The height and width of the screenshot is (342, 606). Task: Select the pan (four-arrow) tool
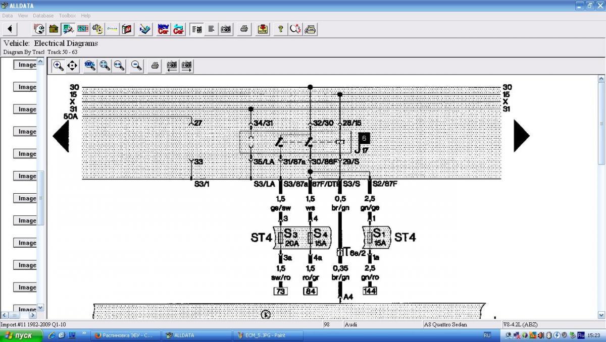click(x=72, y=66)
